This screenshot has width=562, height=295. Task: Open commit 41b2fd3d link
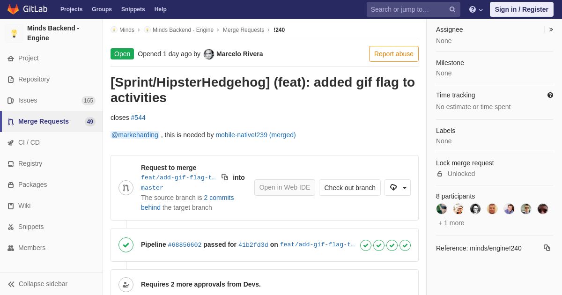pos(253,245)
